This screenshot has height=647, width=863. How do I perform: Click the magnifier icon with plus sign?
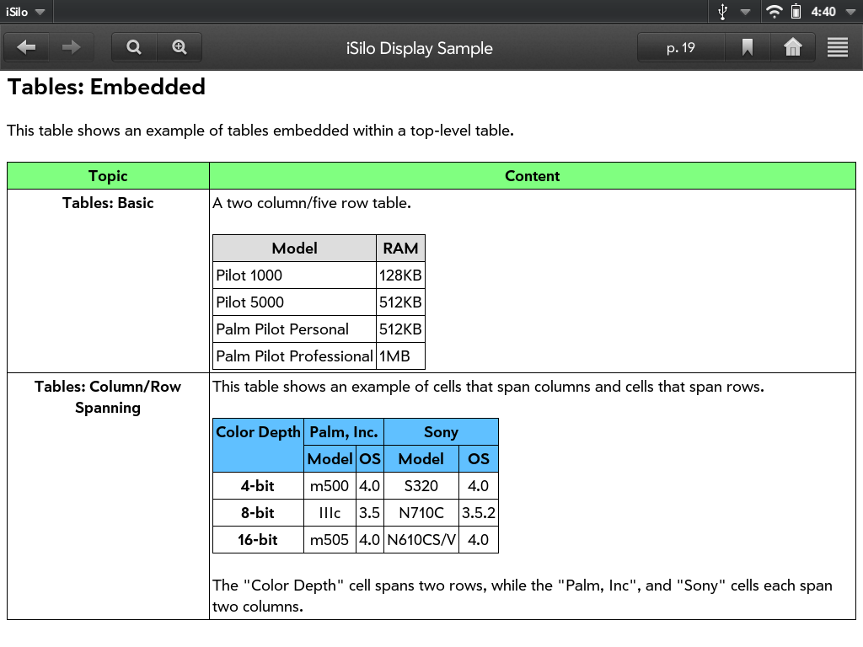click(180, 48)
